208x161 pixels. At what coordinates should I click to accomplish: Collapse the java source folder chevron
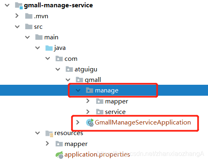[x=37, y=48]
